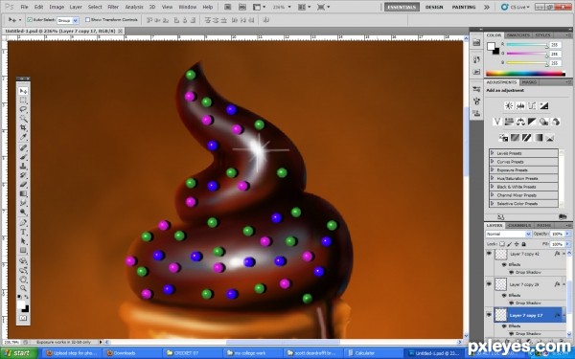Select the Crop tool
The width and height of the screenshot is (575, 359).
[23, 127]
